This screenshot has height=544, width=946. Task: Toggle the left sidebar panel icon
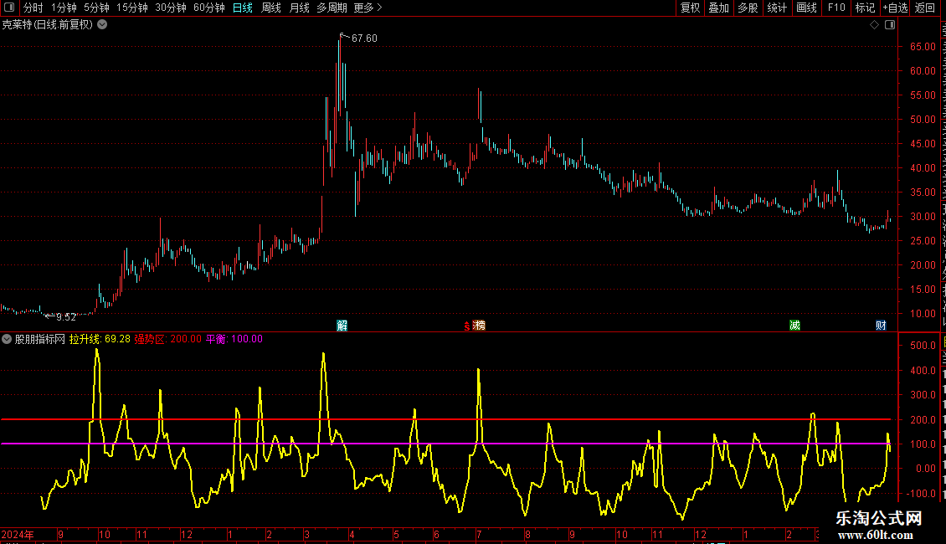click(x=9, y=8)
